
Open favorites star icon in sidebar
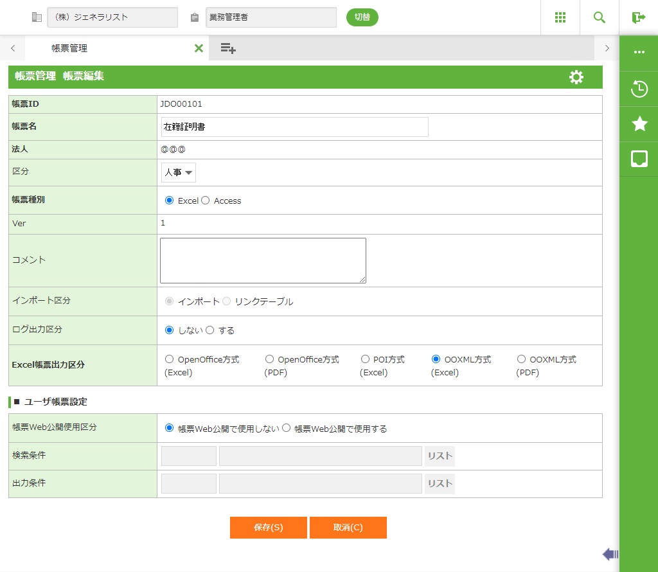639,124
